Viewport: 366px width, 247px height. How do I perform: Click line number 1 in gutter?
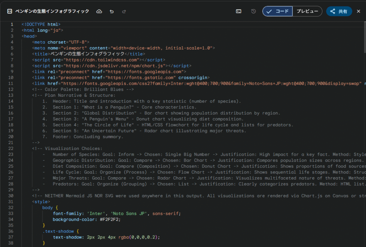[x=12, y=24]
